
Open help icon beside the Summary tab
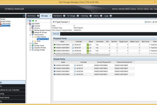click(38, 16)
